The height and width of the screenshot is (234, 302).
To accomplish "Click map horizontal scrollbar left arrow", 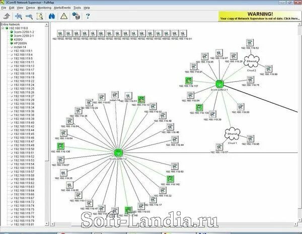I will tap(53, 224).
